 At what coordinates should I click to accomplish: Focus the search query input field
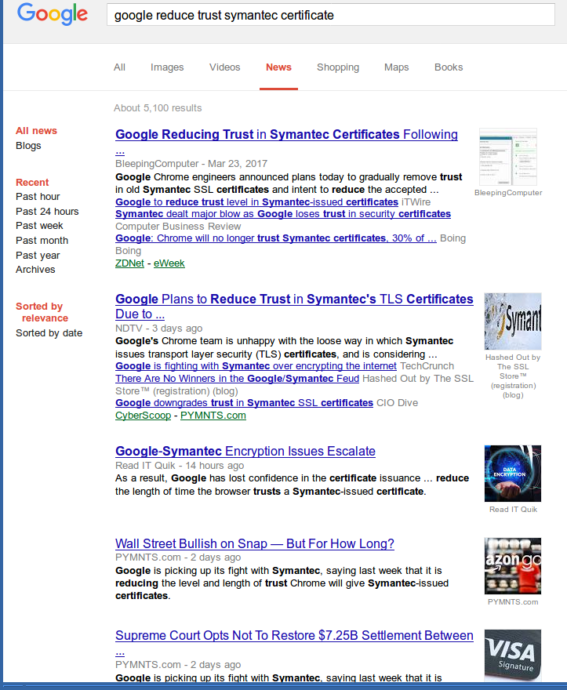[x=331, y=15]
